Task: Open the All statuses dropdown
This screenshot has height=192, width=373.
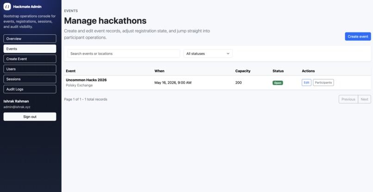Action: (x=208, y=54)
